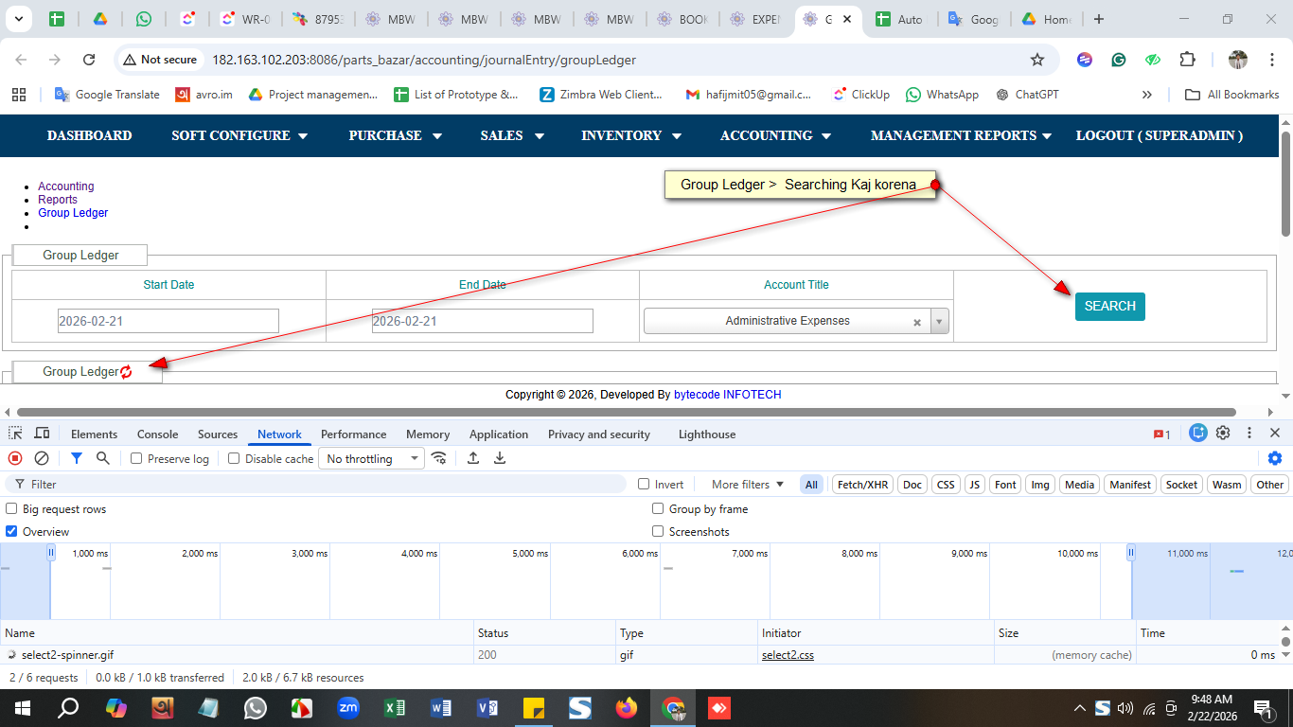Click LOGOUT ( SUPERADMIN )

click(x=1160, y=136)
